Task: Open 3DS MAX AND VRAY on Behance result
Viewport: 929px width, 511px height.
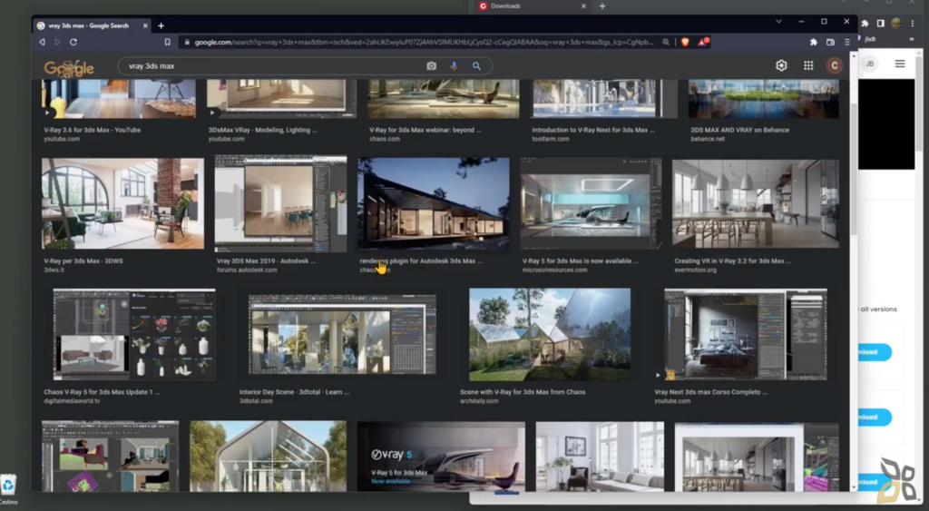Action: pyautogui.click(x=739, y=130)
